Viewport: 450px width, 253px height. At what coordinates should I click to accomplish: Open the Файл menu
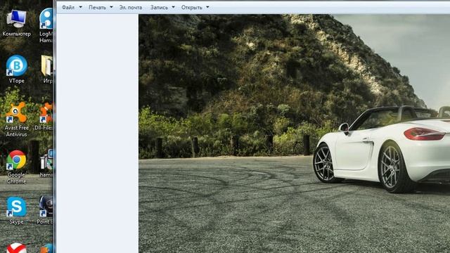click(x=68, y=8)
